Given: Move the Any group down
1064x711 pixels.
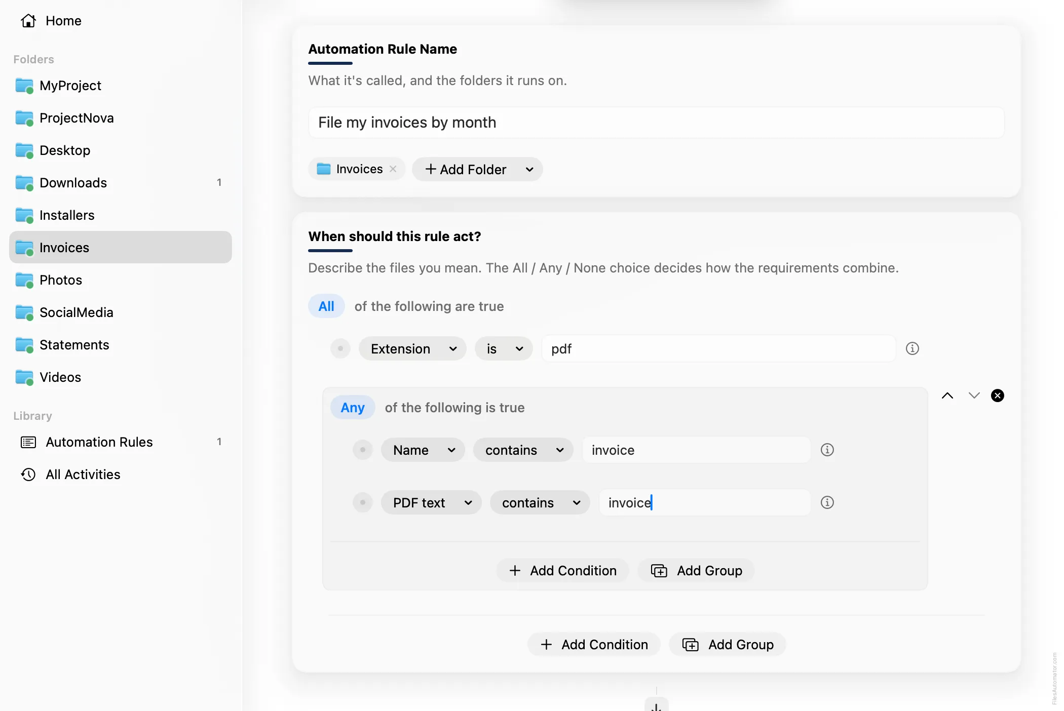Looking at the screenshot, I should (974, 396).
